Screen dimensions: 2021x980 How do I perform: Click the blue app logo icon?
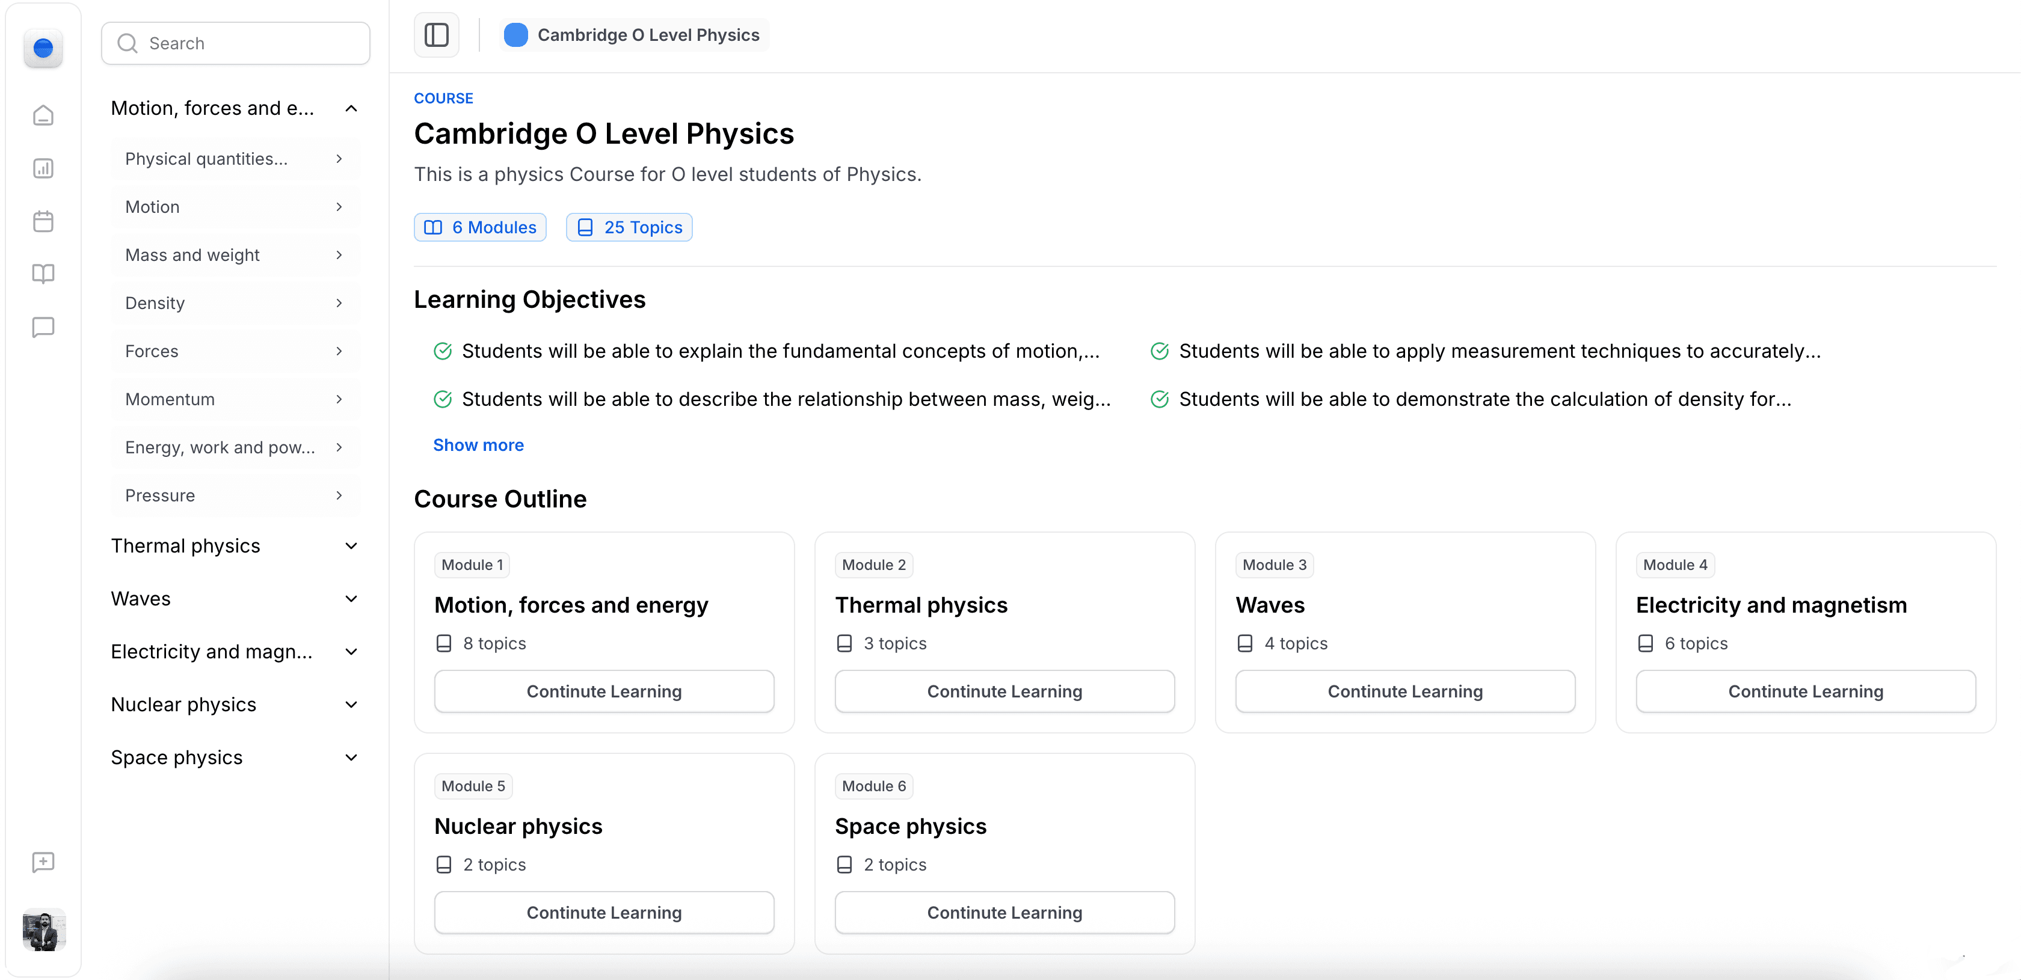(x=43, y=49)
